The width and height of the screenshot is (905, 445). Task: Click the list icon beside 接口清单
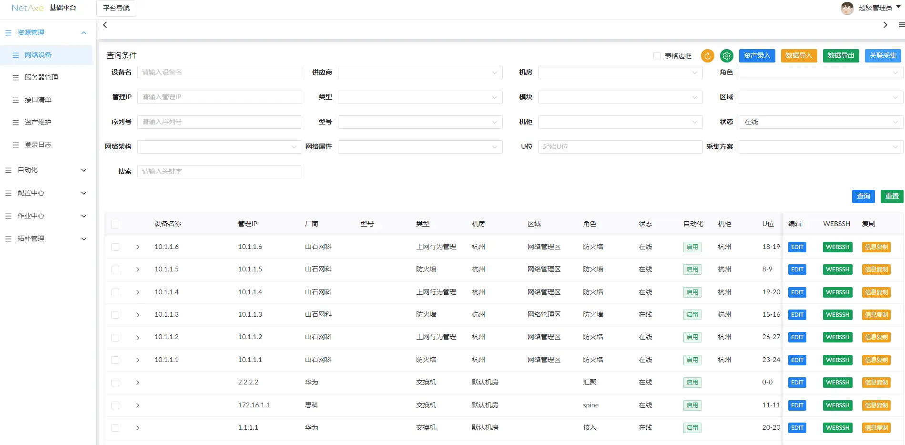coord(16,100)
